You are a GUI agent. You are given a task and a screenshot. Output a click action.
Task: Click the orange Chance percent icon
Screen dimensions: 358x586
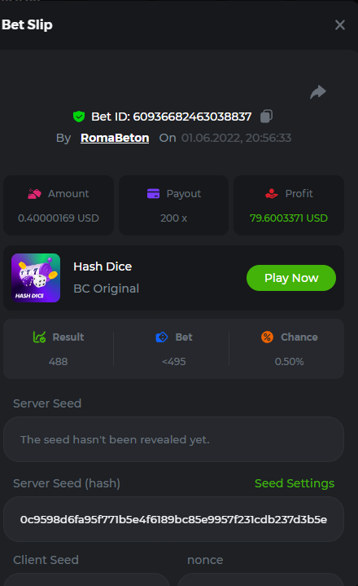point(267,337)
